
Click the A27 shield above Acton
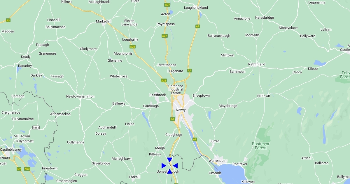(x=167, y=5)
